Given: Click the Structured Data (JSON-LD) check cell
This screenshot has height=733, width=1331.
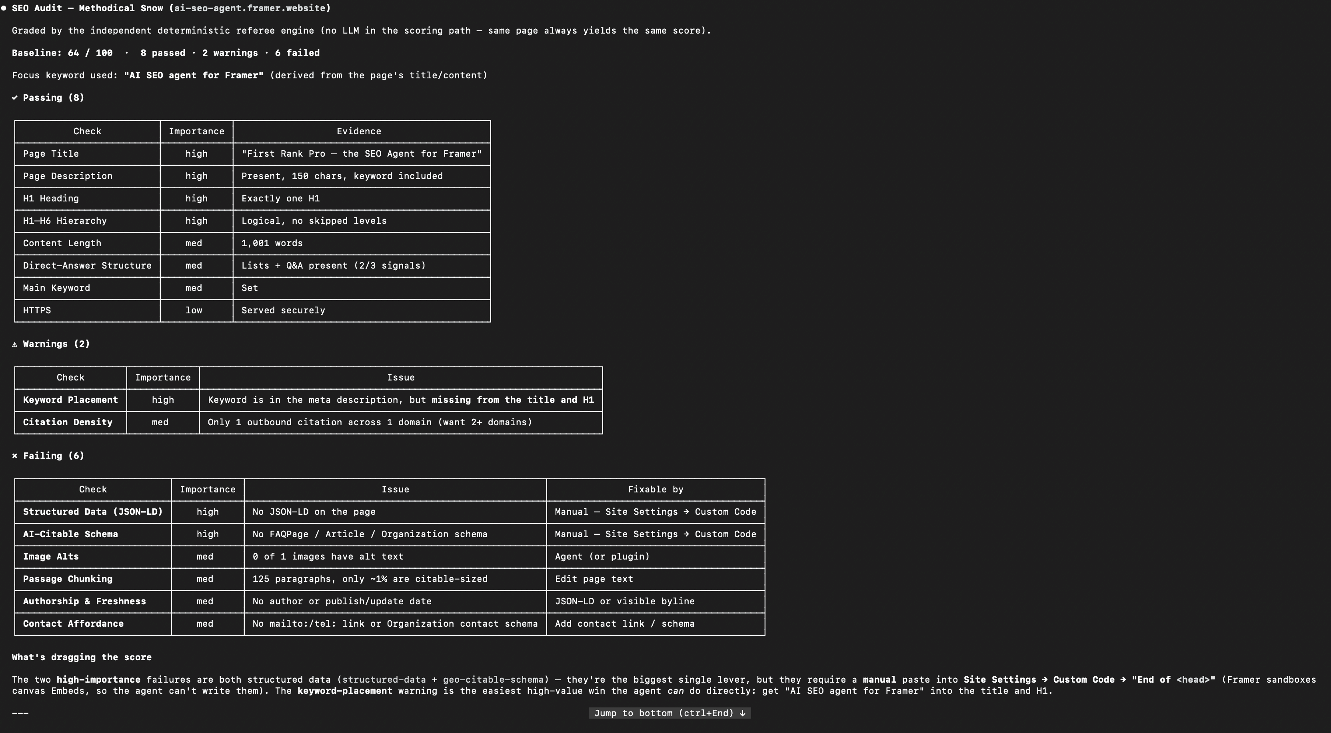Looking at the screenshot, I should coord(93,512).
